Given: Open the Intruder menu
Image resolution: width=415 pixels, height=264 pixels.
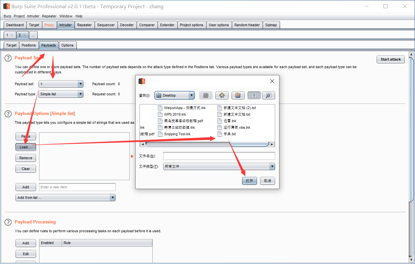Looking at the screenshot, I should [33, 16].
